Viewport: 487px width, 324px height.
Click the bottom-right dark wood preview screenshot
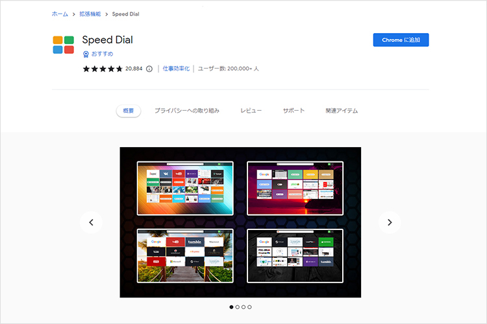(x=295, y=256)
